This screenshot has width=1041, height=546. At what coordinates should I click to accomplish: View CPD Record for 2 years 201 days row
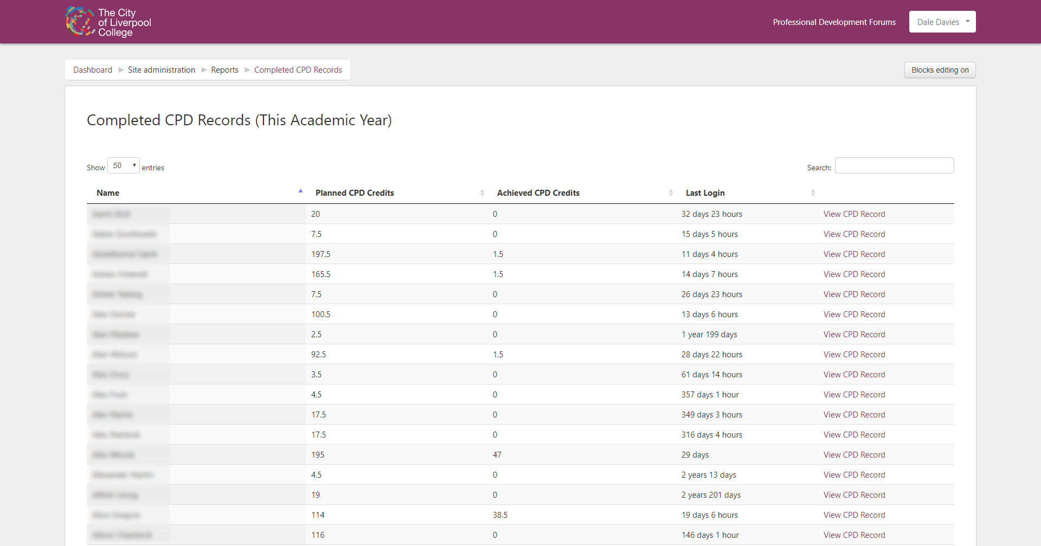tap(854, 495)
